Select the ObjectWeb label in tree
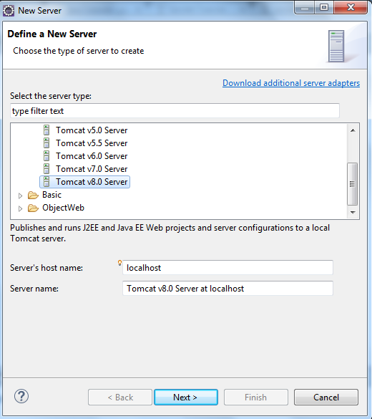The image size is (372, 419). coord(63,208)
